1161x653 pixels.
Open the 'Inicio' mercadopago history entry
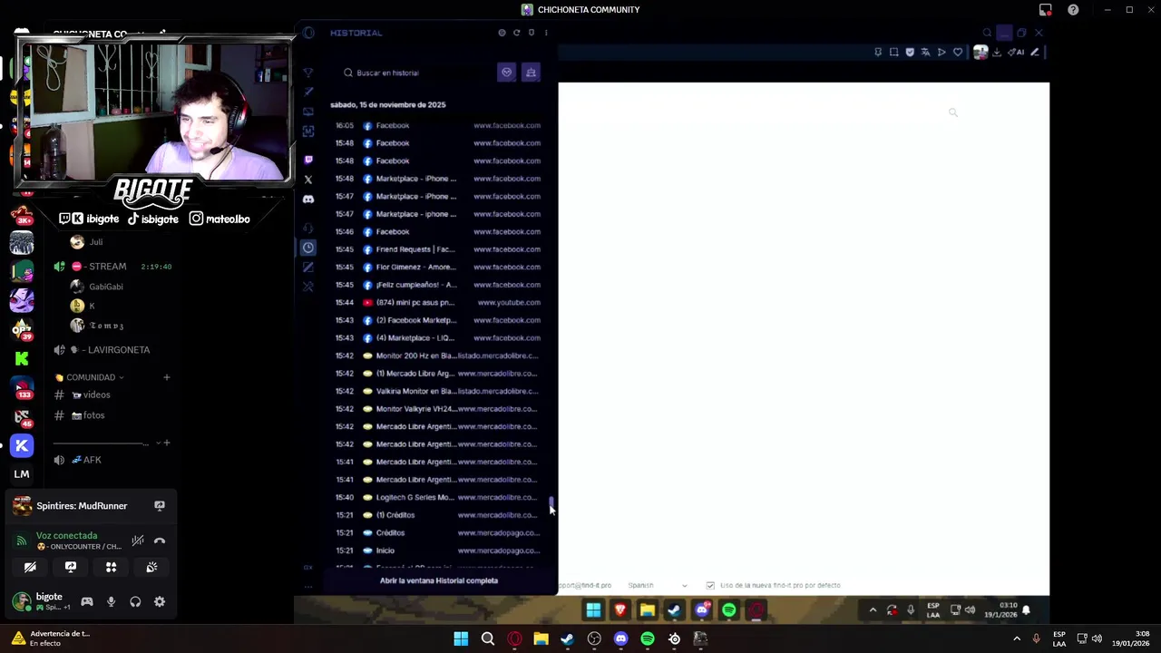(x=438, y=551)
